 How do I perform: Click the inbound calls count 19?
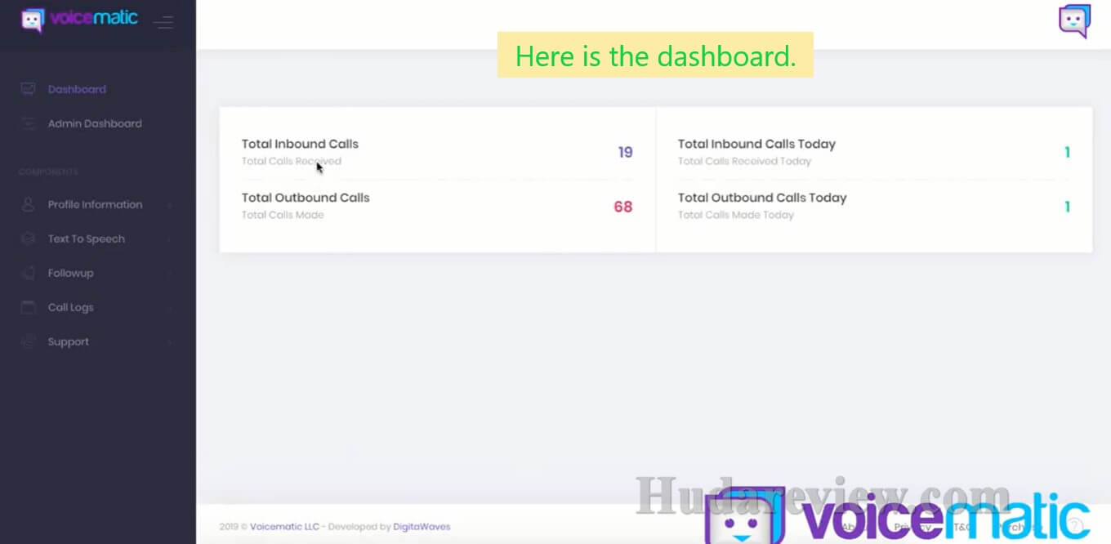(x=626, y=152)
